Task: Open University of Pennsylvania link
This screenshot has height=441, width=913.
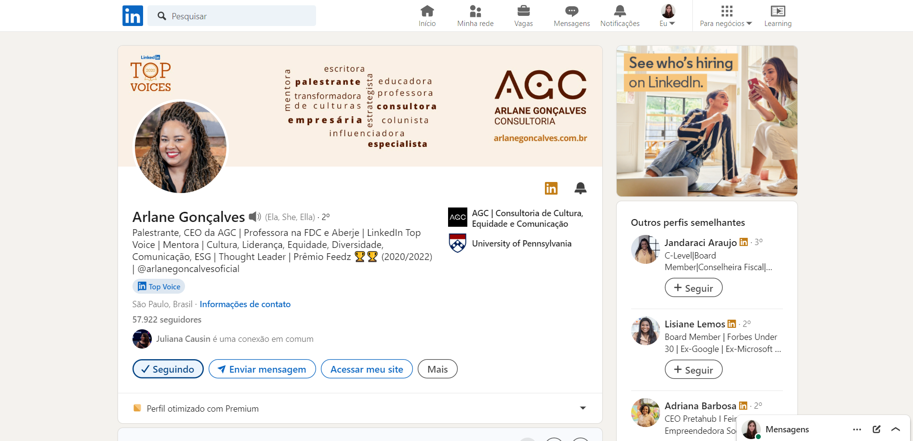Action: (x=522, y=244)
